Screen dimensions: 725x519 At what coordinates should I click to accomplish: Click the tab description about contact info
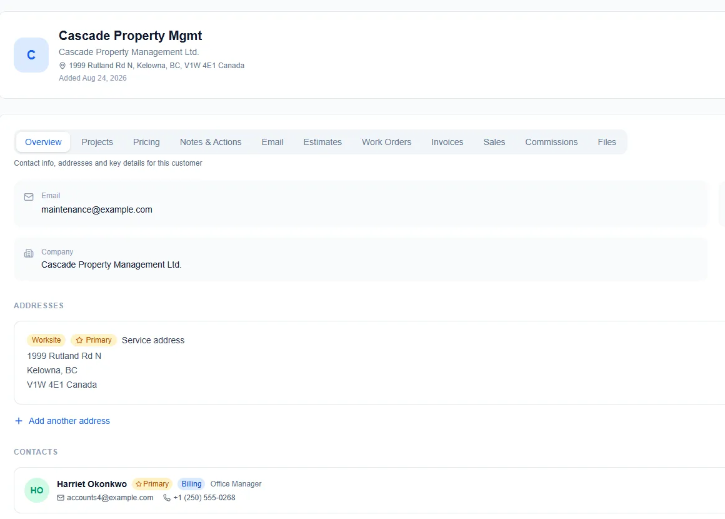click(x=108, y=163)
